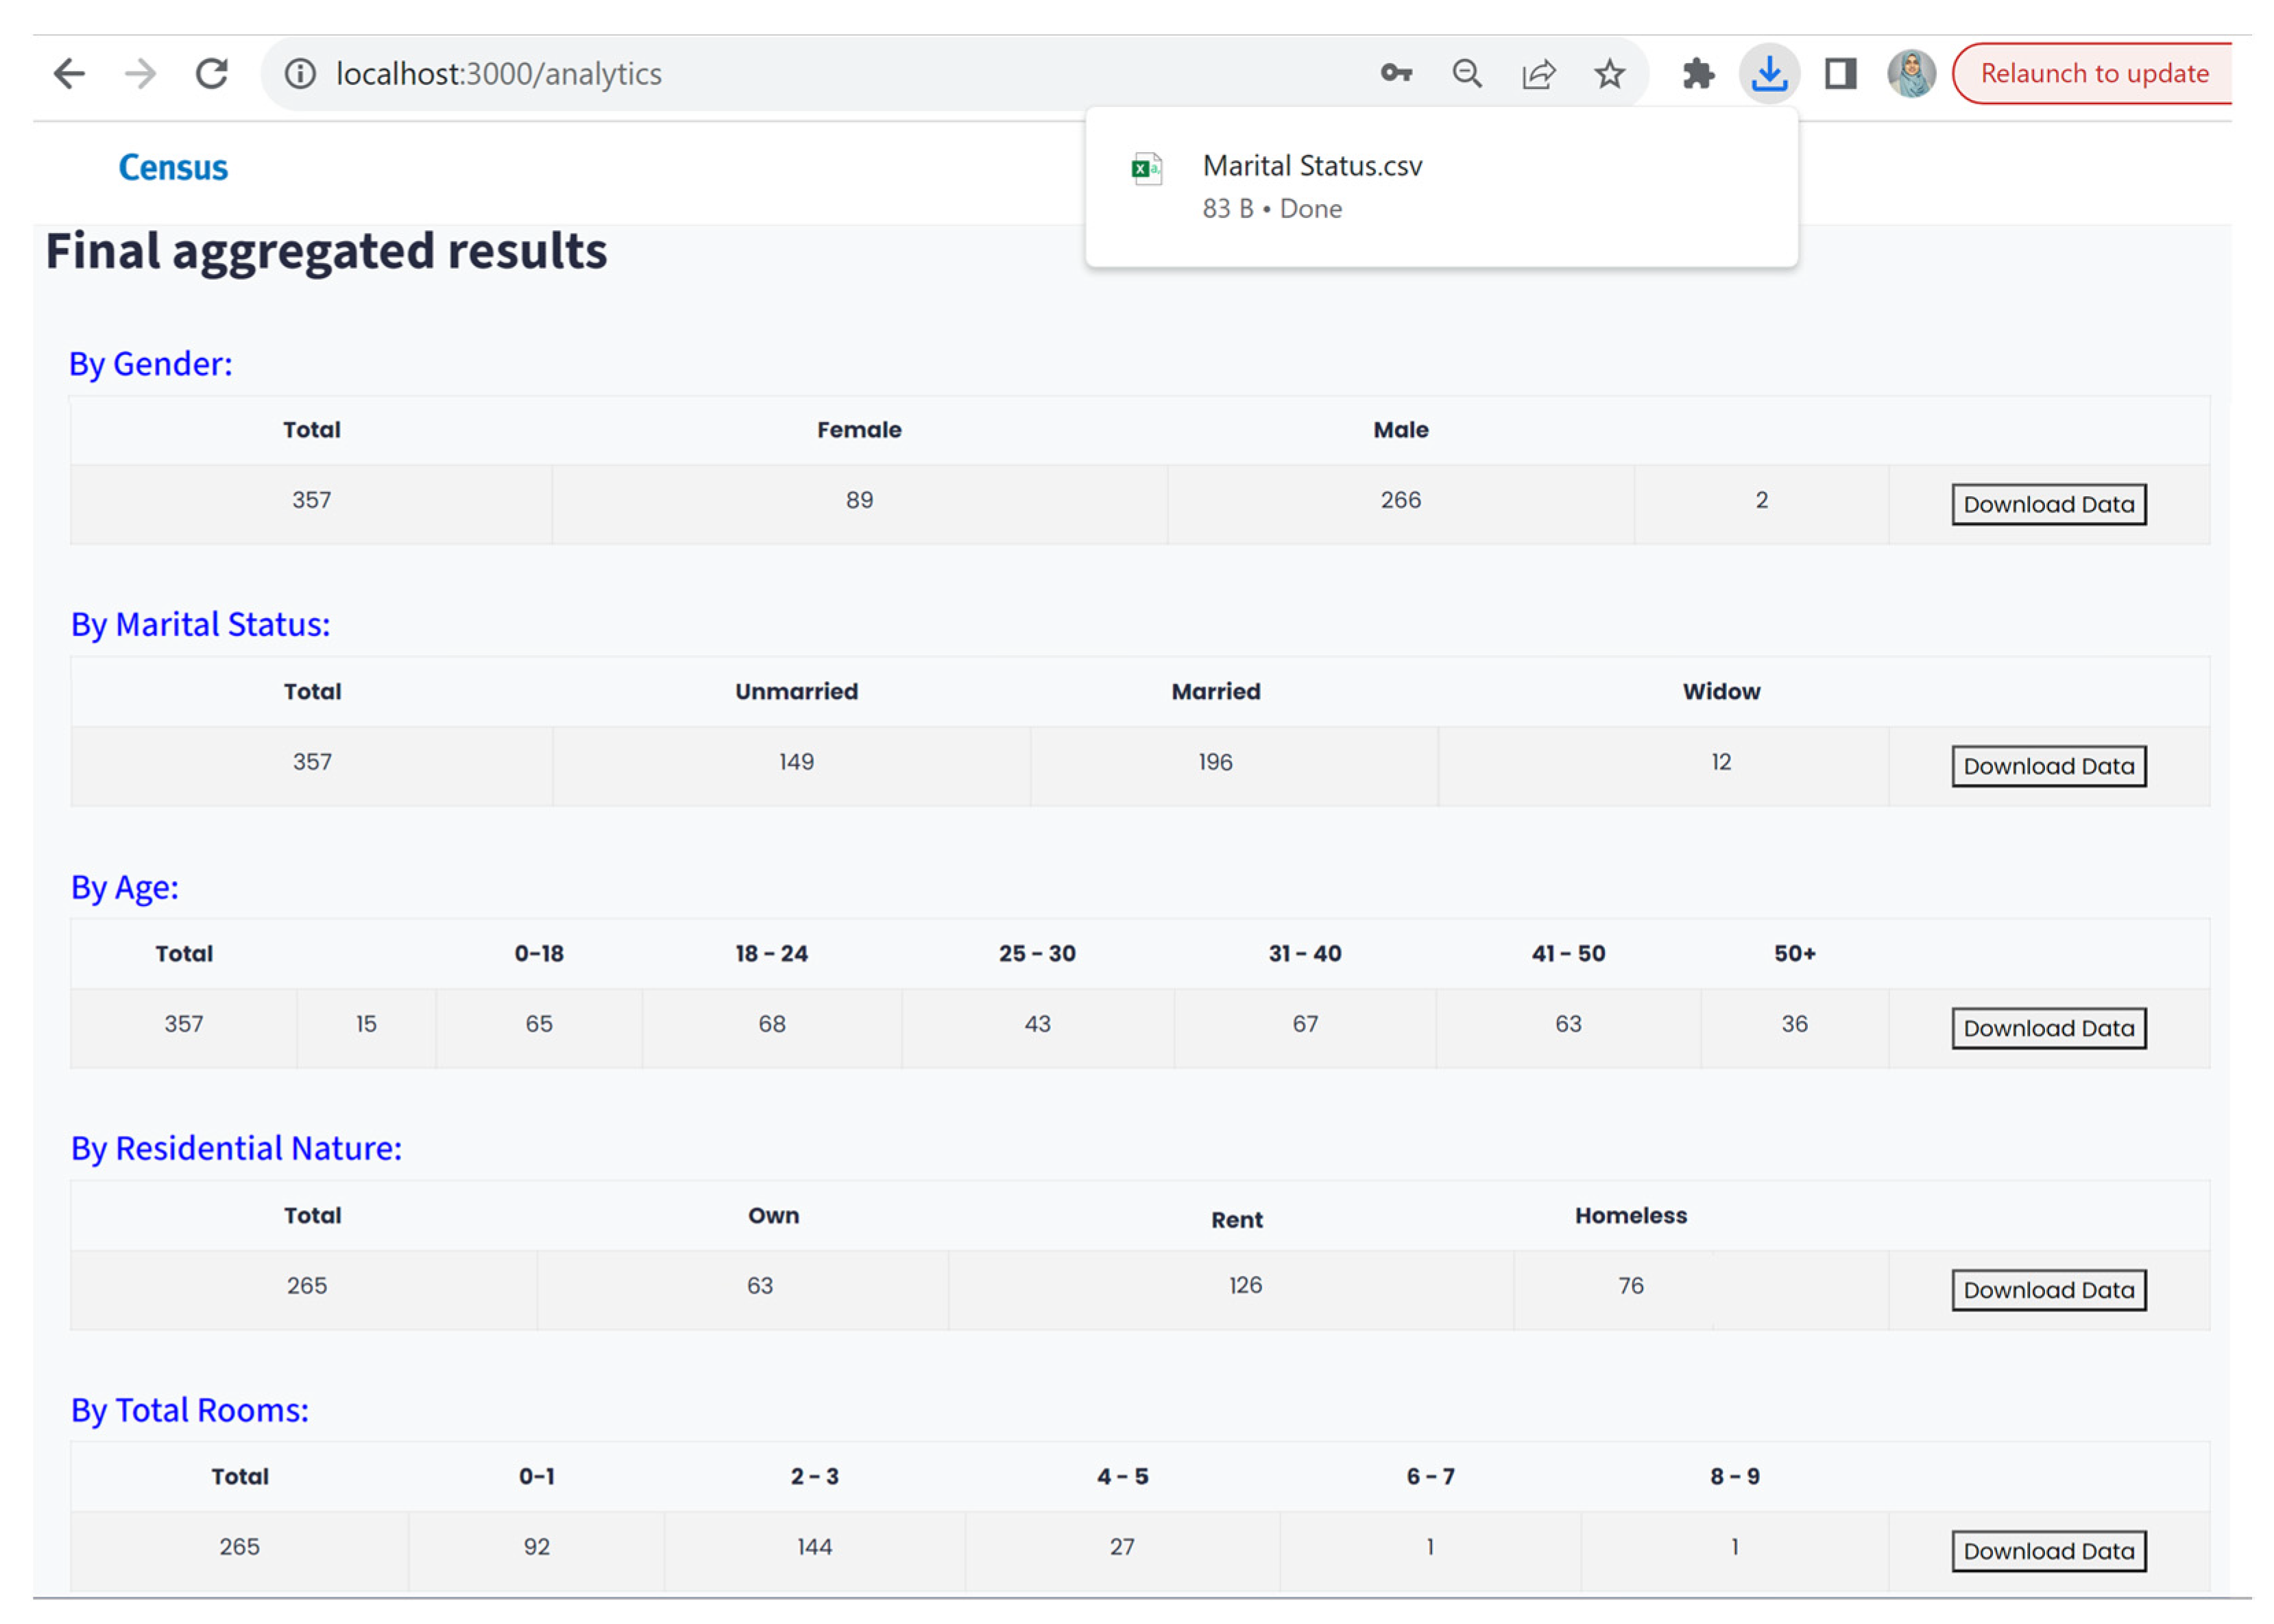This screenshot has height=1624, width=2274.
Task: Download Data for the Gender table
Action: (2048, 504)
